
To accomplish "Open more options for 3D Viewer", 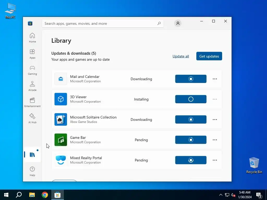I will (215, 99).
